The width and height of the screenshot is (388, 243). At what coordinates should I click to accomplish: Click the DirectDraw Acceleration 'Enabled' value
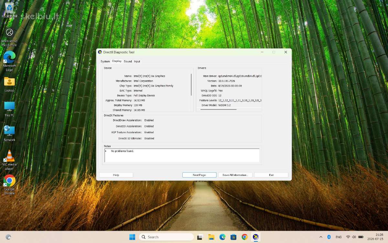click(149, 120)
